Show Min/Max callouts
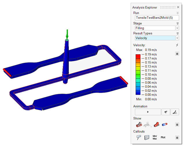 155,137
